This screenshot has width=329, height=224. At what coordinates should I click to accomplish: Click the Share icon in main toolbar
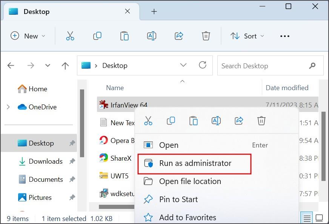point(179,36)
